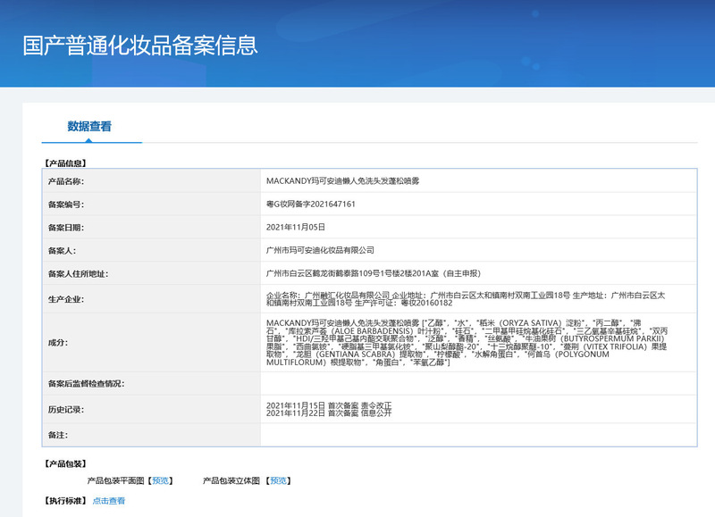Select the product name MACKANDY玛可安迪懒人免洗头发蓬松喷雾
This screenshot has height=517, width=715.
pyautogui.click(x=342, y=181)
